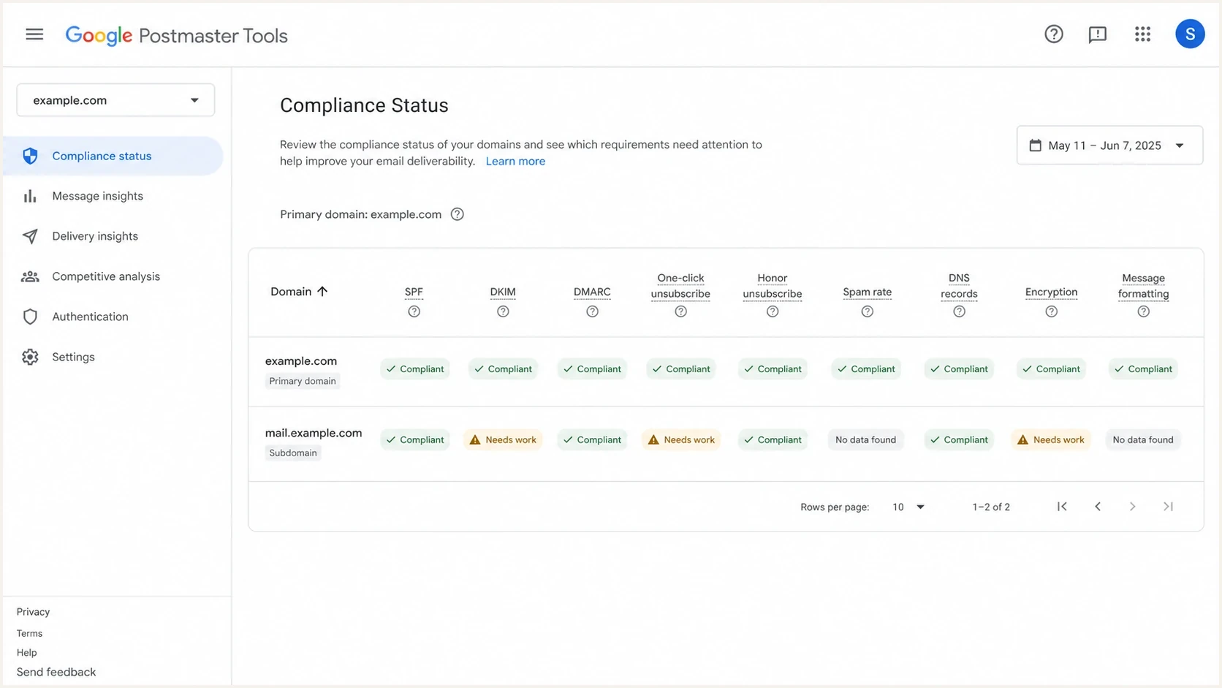Click the help icon under SPF column
The image size is (1222, 688).
point(414,311)
